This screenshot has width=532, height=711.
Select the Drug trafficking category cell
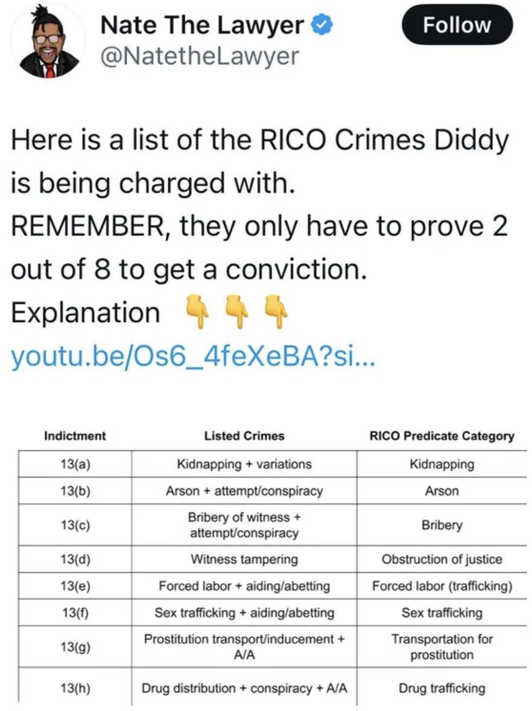pyautogui.click(x=442, y=688)
